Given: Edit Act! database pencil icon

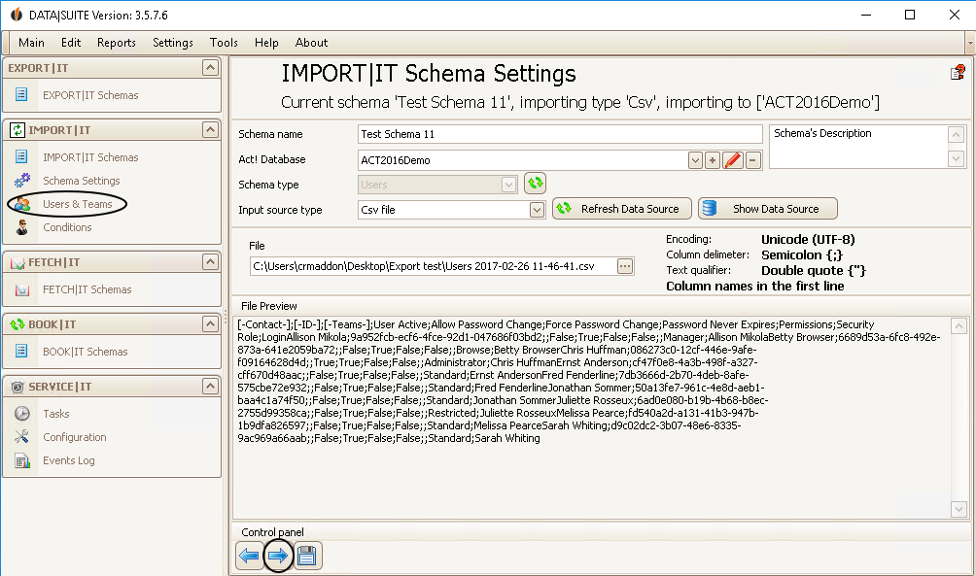Looking at the screenshot, I should pyautogui.click(x=733, y=160).
